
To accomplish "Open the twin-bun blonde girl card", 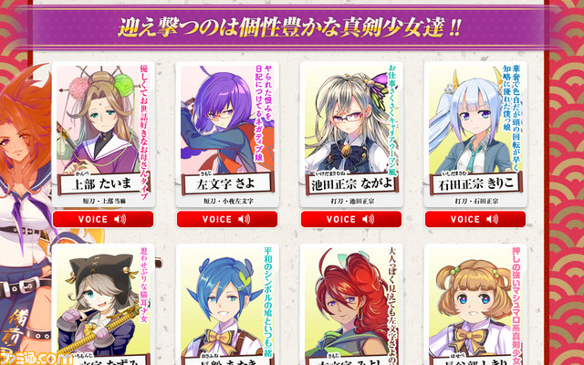I will [x=475, y=305].
